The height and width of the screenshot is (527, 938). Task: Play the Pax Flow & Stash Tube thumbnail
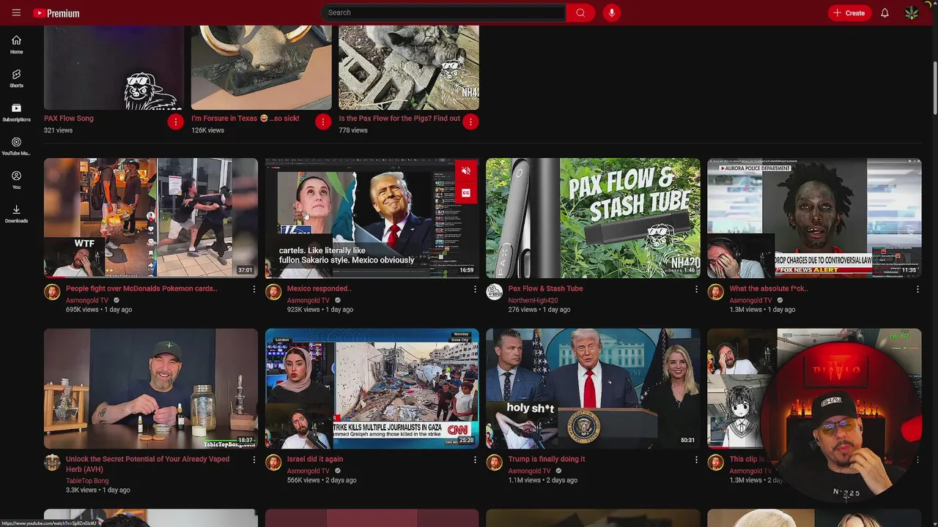[593, 218]
